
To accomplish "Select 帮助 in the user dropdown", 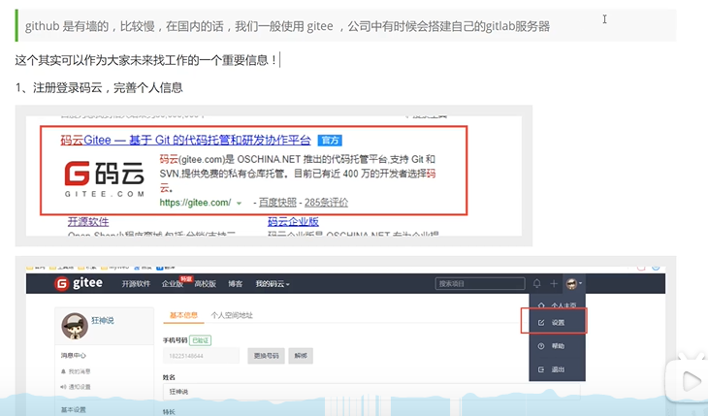I will point(558,346).
